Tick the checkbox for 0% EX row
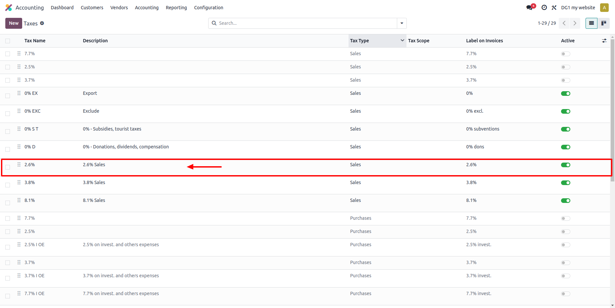Viewport: 615px width, 308px height. pyautogui.click(x=8, y=96)
